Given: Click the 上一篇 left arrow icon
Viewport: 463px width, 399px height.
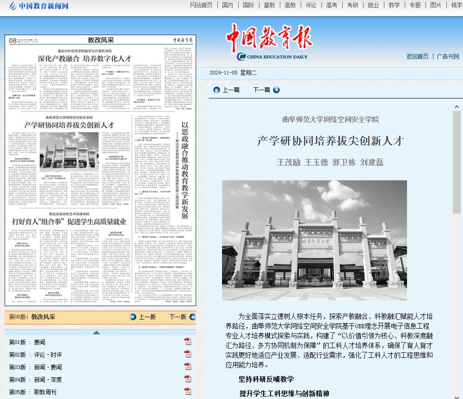Looking at the screenshot, I should coord(216,90).
